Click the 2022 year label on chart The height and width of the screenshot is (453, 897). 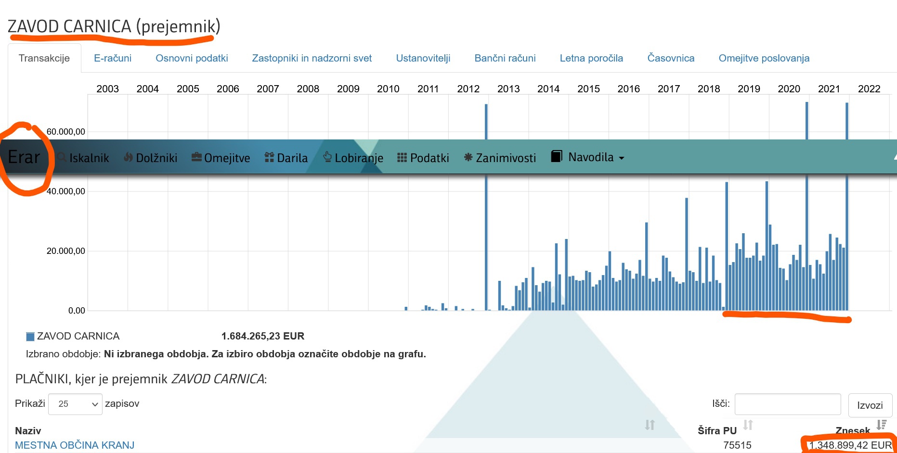[x=869, y=89]
